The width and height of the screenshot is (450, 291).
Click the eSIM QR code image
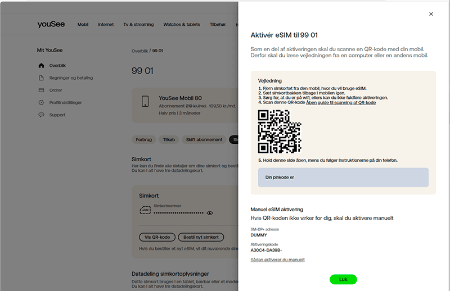[280, 131]
